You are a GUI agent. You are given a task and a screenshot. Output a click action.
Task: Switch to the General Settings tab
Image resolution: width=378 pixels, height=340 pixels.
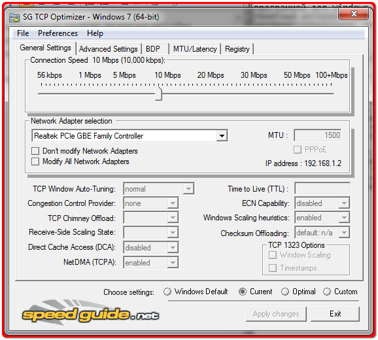coord(46,48)
